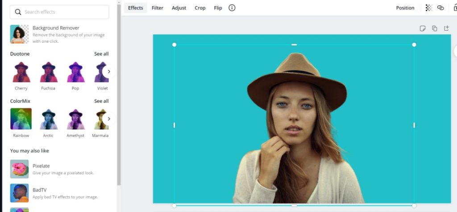This screenshot has width=457, height=212.
Task: Show more ColorMix effects with arrow
Action: coord(109,118)
